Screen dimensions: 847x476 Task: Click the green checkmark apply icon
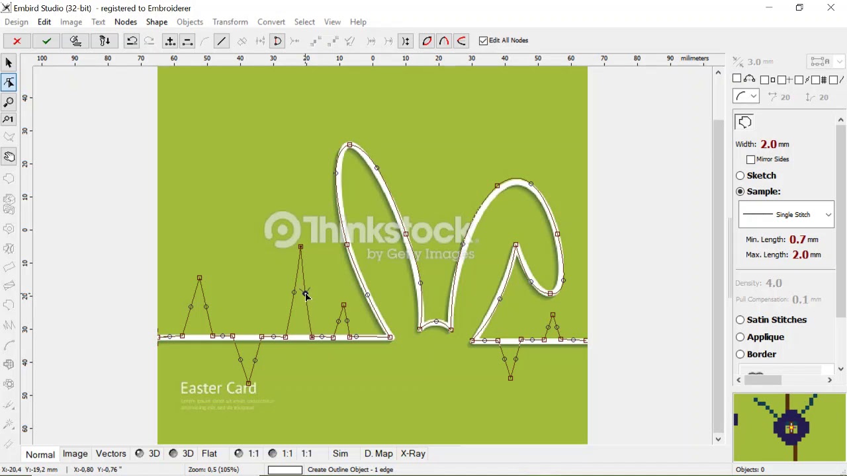coord(46,41)
